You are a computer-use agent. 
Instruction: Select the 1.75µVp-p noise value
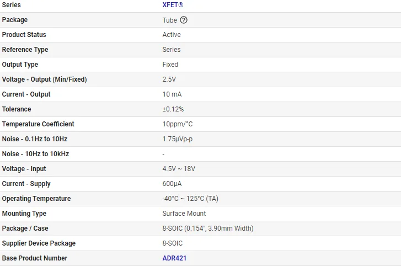pos(177,139)
